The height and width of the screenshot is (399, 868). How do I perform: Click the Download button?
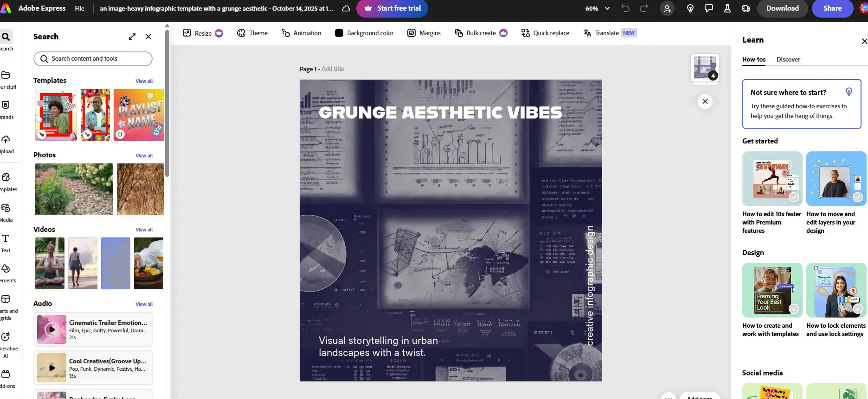coord(783,8)
